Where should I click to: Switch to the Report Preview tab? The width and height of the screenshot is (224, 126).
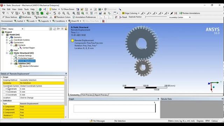[101, 95]
